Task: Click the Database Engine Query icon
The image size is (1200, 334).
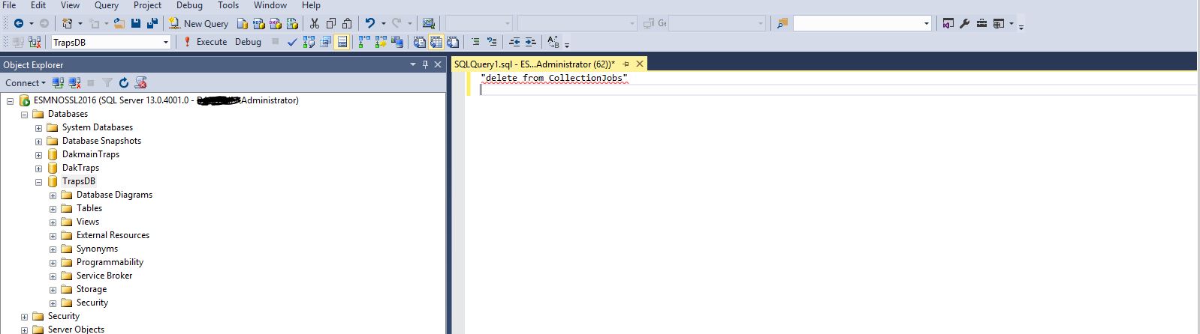Action: [x=242, y=24]
